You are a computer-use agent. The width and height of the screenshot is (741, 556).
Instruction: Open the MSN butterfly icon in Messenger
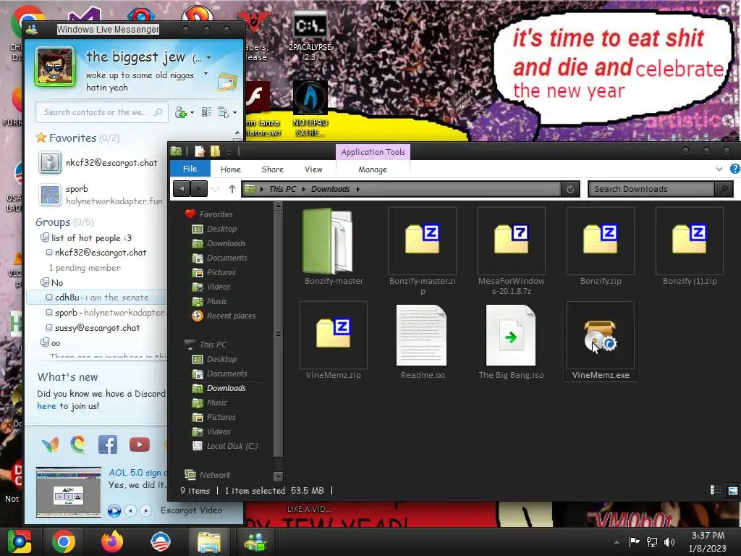(50, 445)
